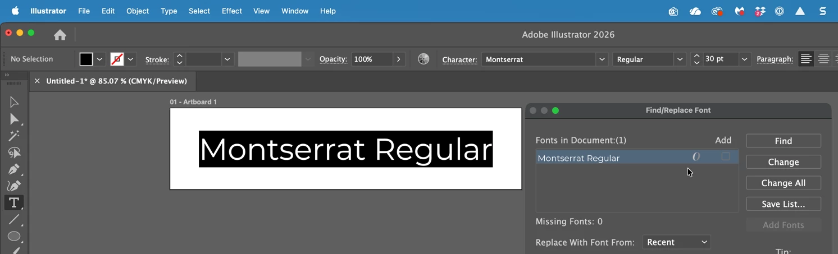The height and width of the screenshot is (254, 838).
Task: Open the Regular font style dropdown
Action: (x=680, y=59)
